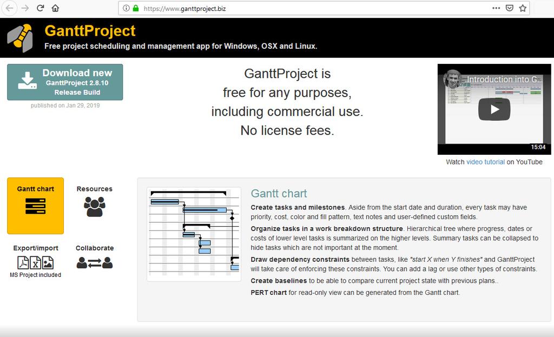Click the green secure connection padlock

click(136, 8)
